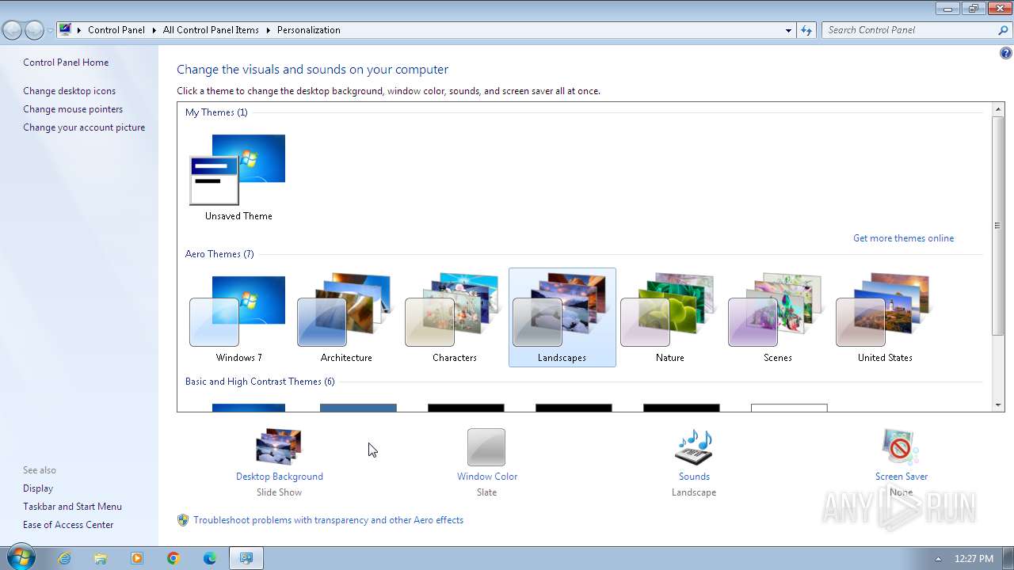Open the Display settings link
1014x570 pixels.
(38, 488)
